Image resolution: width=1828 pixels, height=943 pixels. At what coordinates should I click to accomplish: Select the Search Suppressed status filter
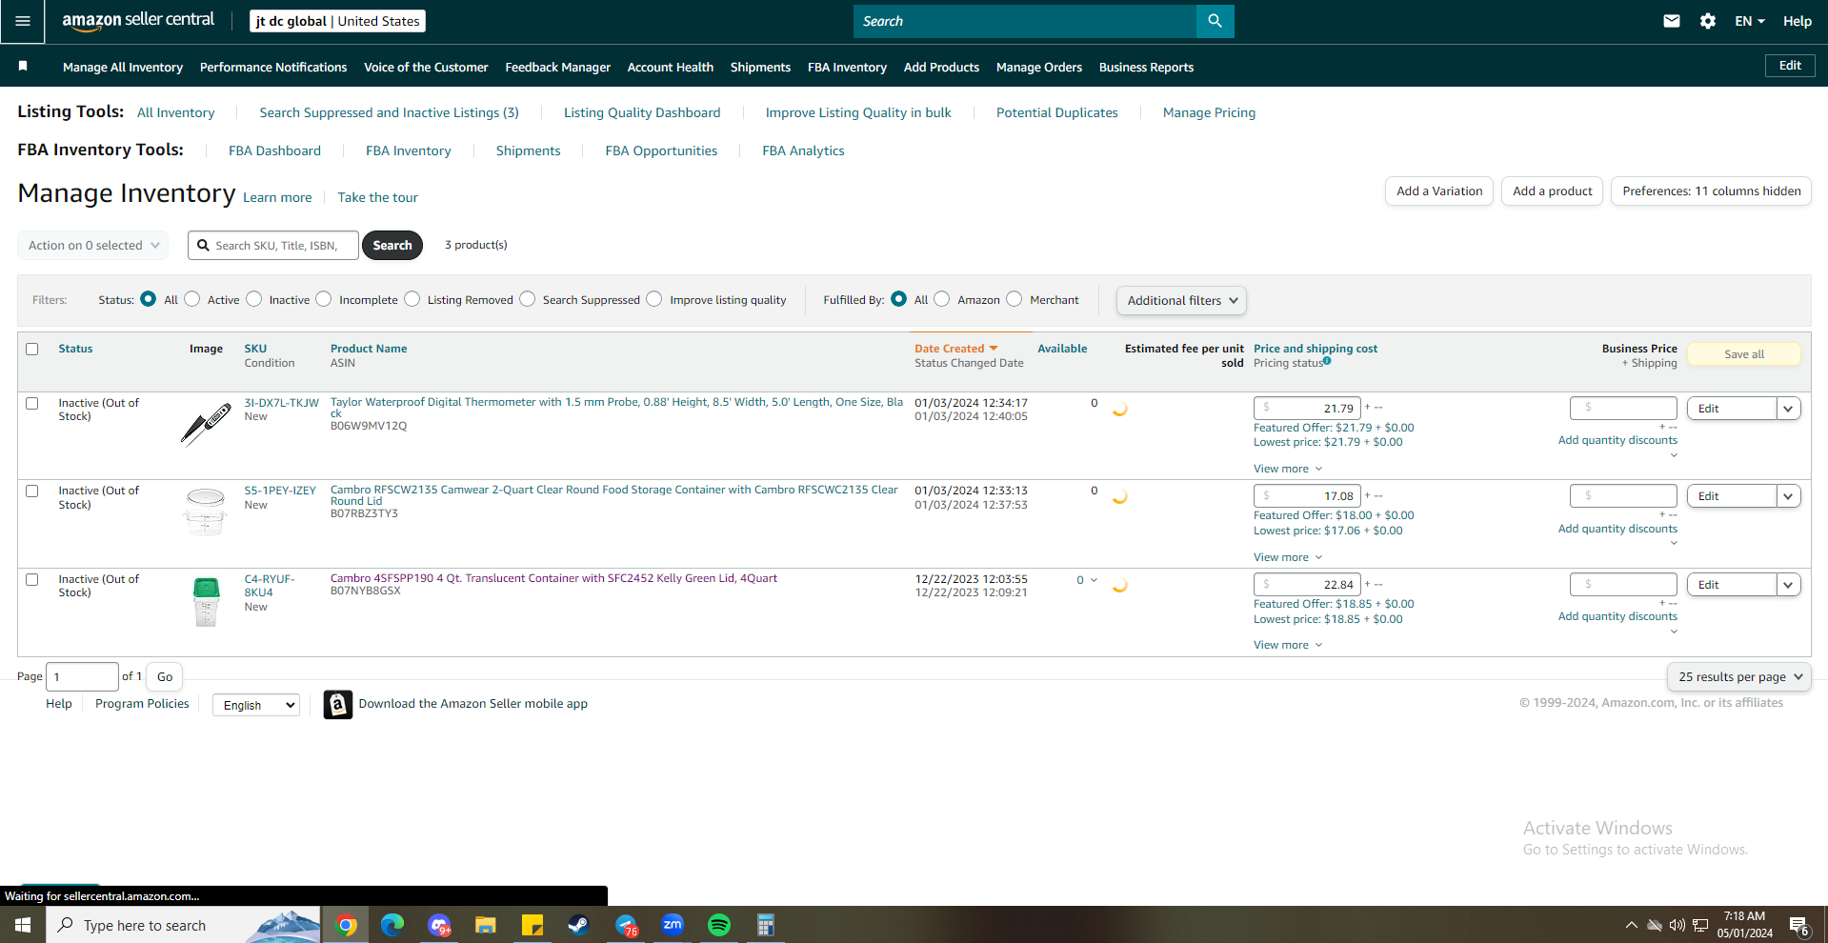(x=528, y=299)
